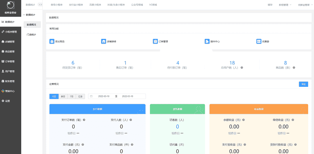
Task: Click help icon next to 支付商品数（件）
Action: (x=132, y=145)
